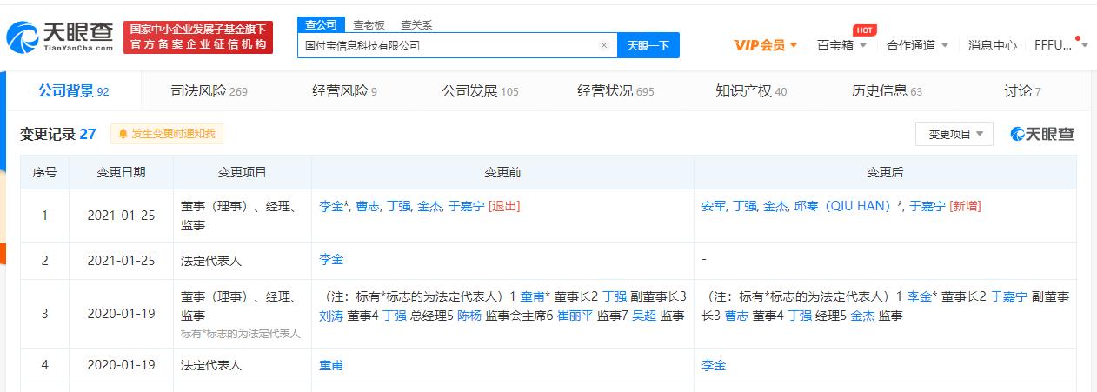Select the 讨论 tab
Viewport: 1097px width, 392px height.
[1022, 90]
